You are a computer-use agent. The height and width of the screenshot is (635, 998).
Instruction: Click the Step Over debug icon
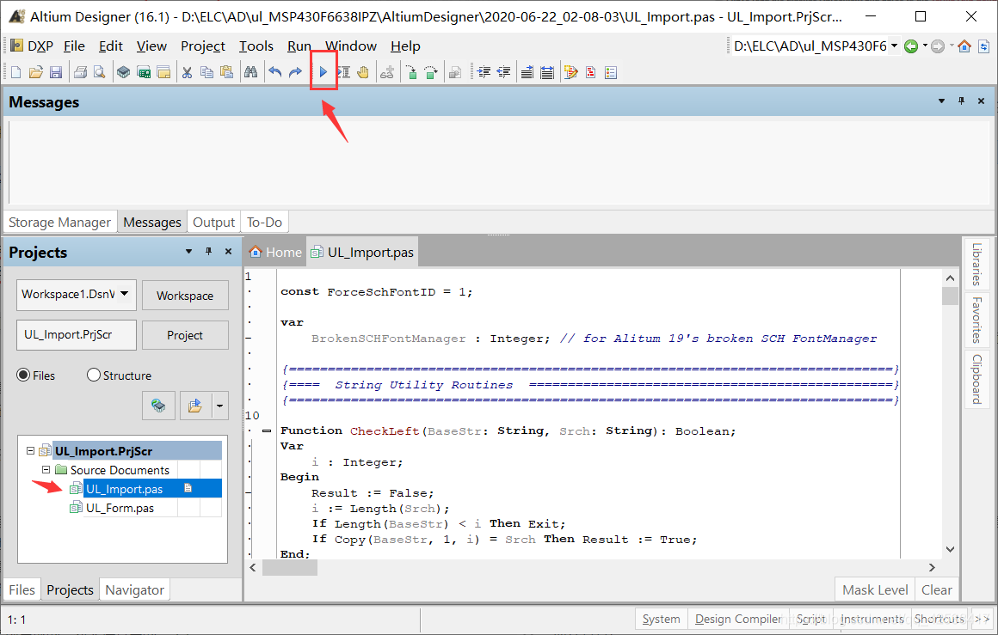click(x=431, y=72)
